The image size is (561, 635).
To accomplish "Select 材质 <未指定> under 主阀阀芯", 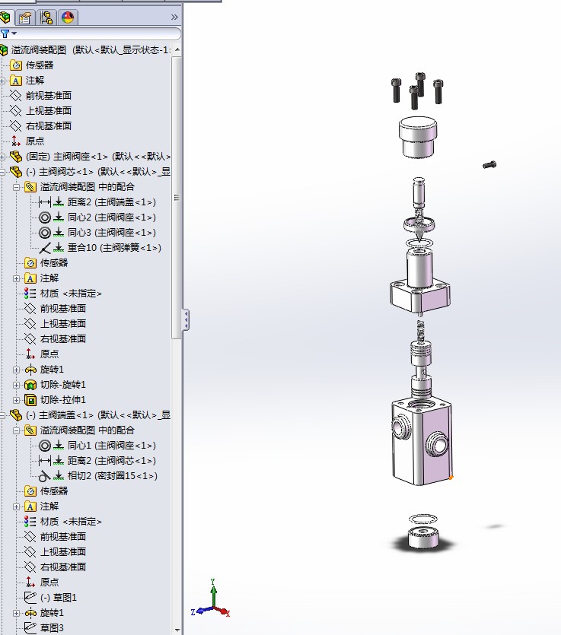I will 63,294.
